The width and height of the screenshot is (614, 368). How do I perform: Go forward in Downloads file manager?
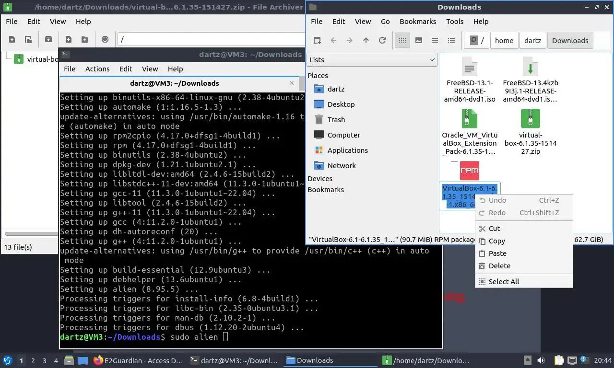tap(350, 41)
